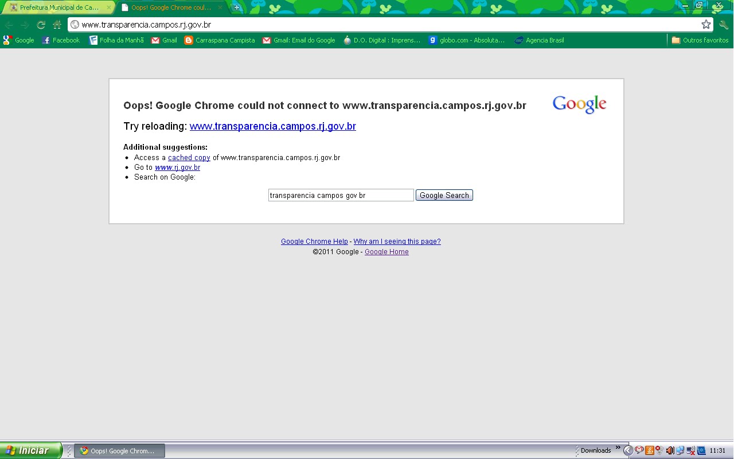Expand hidden system tray icons arrow
This screenshot has height=459, width=734.
[628, 450]
